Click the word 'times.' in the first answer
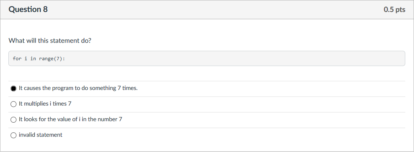 click(130, 88)
